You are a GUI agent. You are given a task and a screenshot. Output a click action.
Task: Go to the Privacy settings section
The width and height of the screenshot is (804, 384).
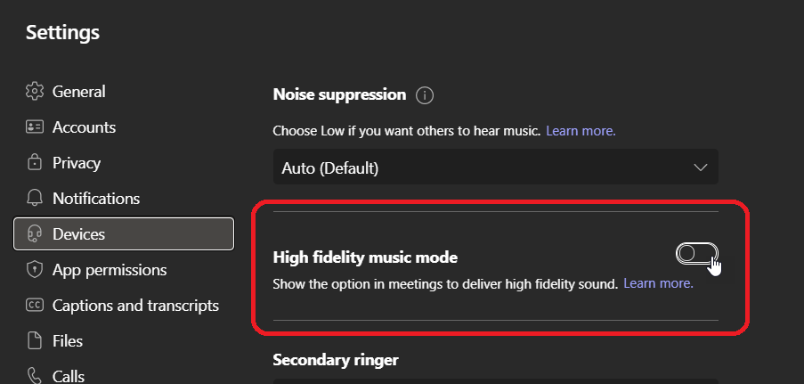click(77, 163)
